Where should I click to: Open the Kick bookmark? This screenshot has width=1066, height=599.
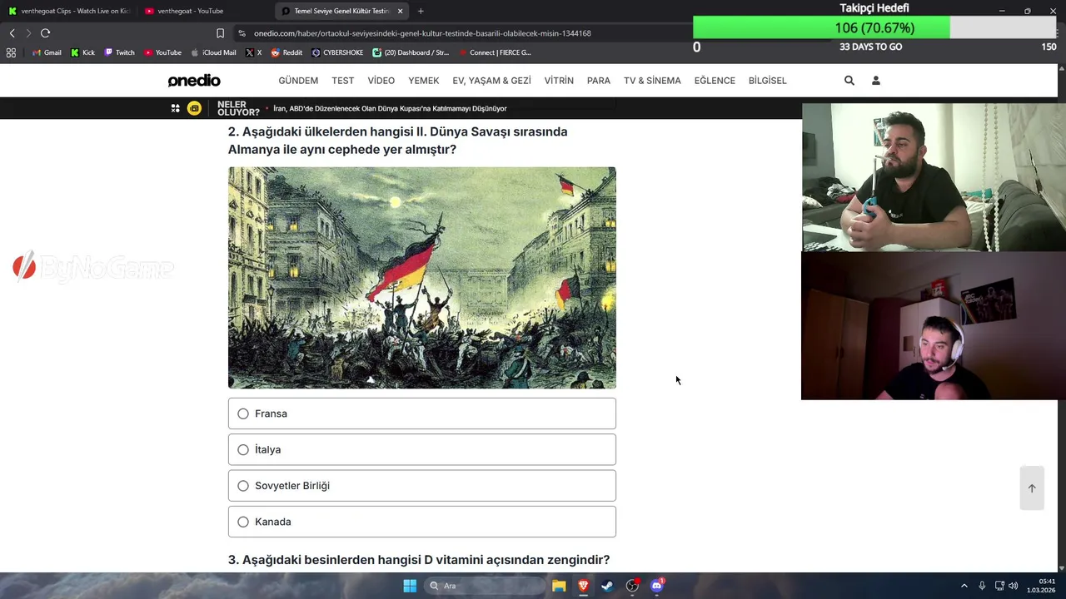point(82,52)
